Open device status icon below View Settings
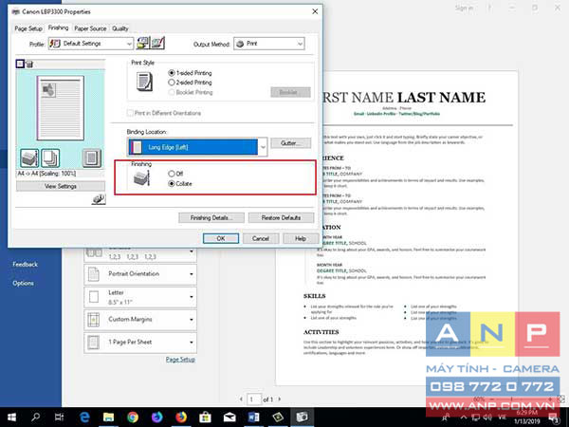 (x=99, y=199)
